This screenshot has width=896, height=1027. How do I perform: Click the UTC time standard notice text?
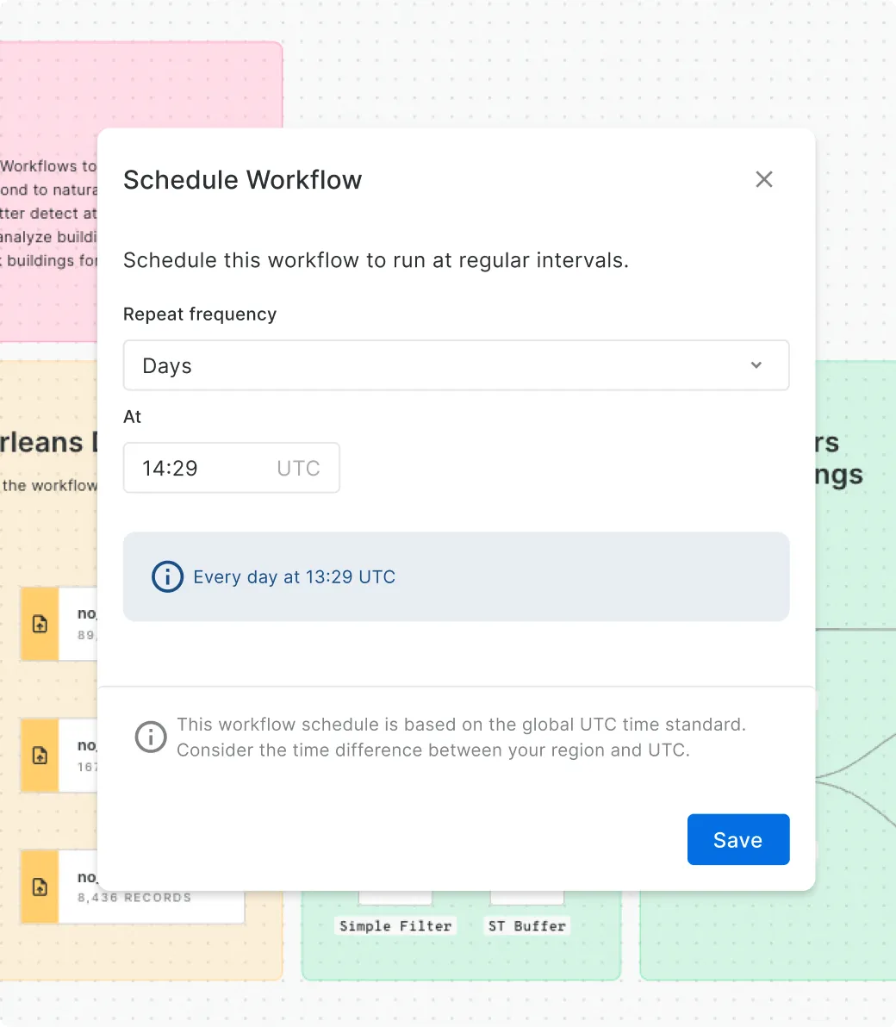click(x=461, y=738)
